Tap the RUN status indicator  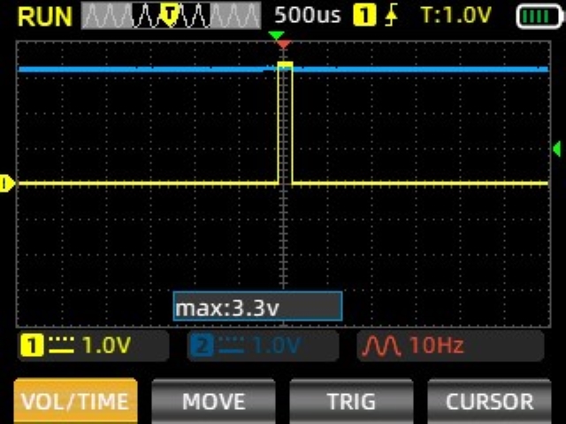pyautogui.click(x=45, y=17)
